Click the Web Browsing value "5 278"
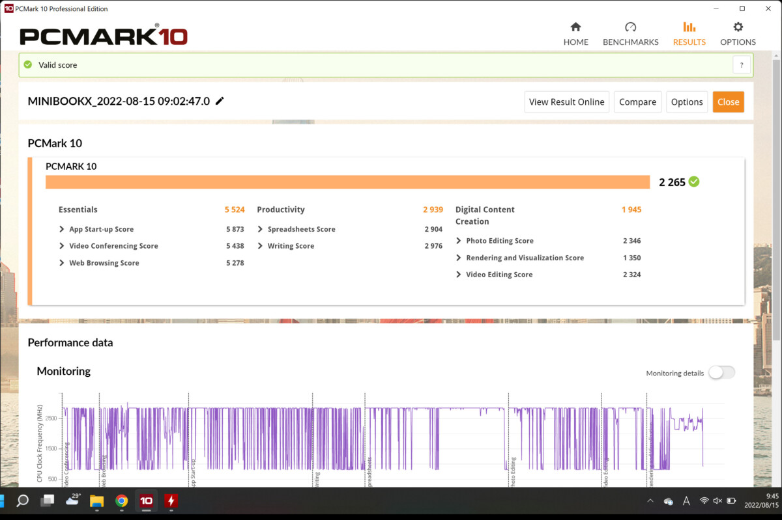Image resolution: width=782 pixels, height=520 pixels. tap(235, 263)
